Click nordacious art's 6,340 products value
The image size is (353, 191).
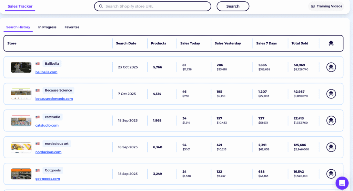[x=158, y=147]
